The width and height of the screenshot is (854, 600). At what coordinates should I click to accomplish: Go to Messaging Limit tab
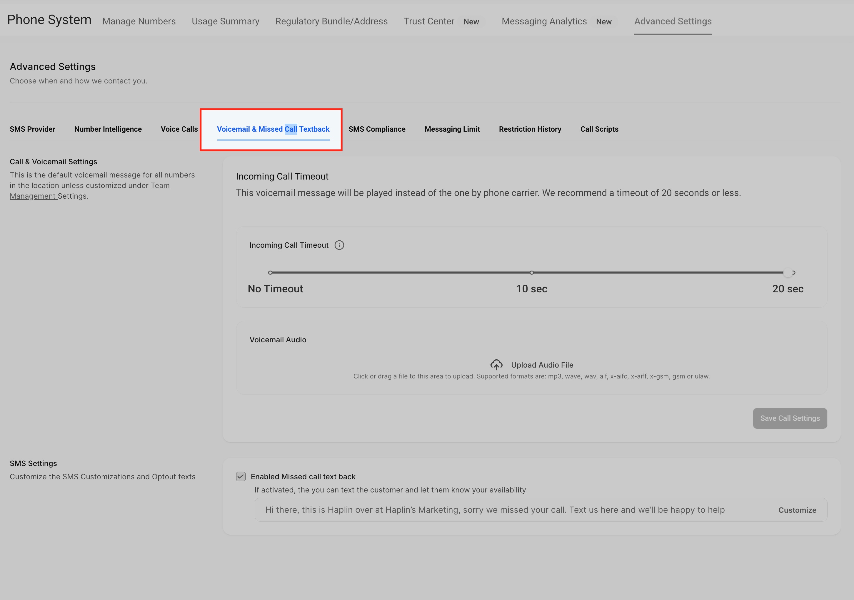click(452, 129)
